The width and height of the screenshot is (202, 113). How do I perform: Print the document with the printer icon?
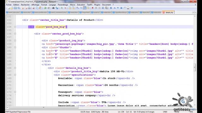click(29, 8)
